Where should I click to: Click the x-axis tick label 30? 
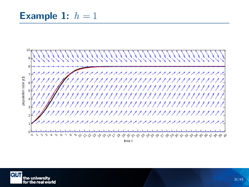coord(177,136)
